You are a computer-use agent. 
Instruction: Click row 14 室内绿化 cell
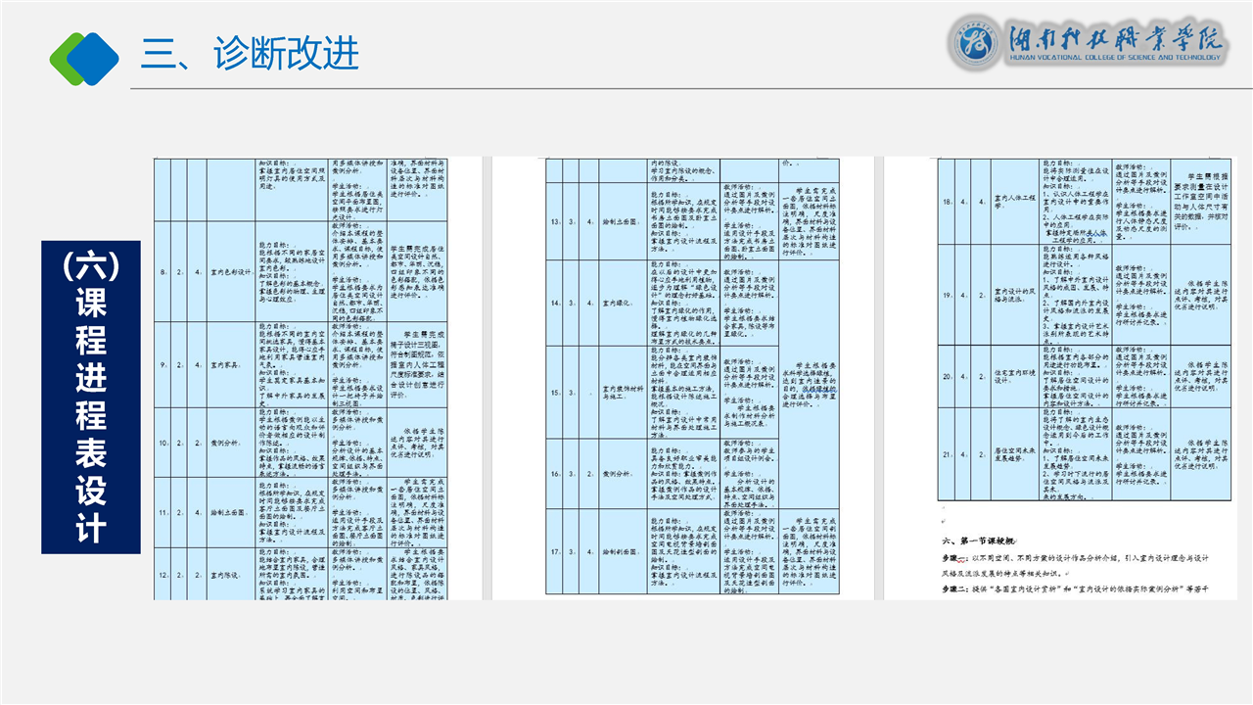click(x=619, y=303)
